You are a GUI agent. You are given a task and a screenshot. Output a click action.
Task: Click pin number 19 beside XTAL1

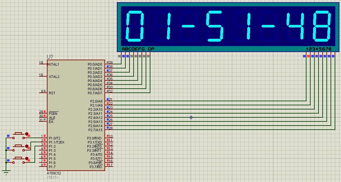[x=41, y=63]
